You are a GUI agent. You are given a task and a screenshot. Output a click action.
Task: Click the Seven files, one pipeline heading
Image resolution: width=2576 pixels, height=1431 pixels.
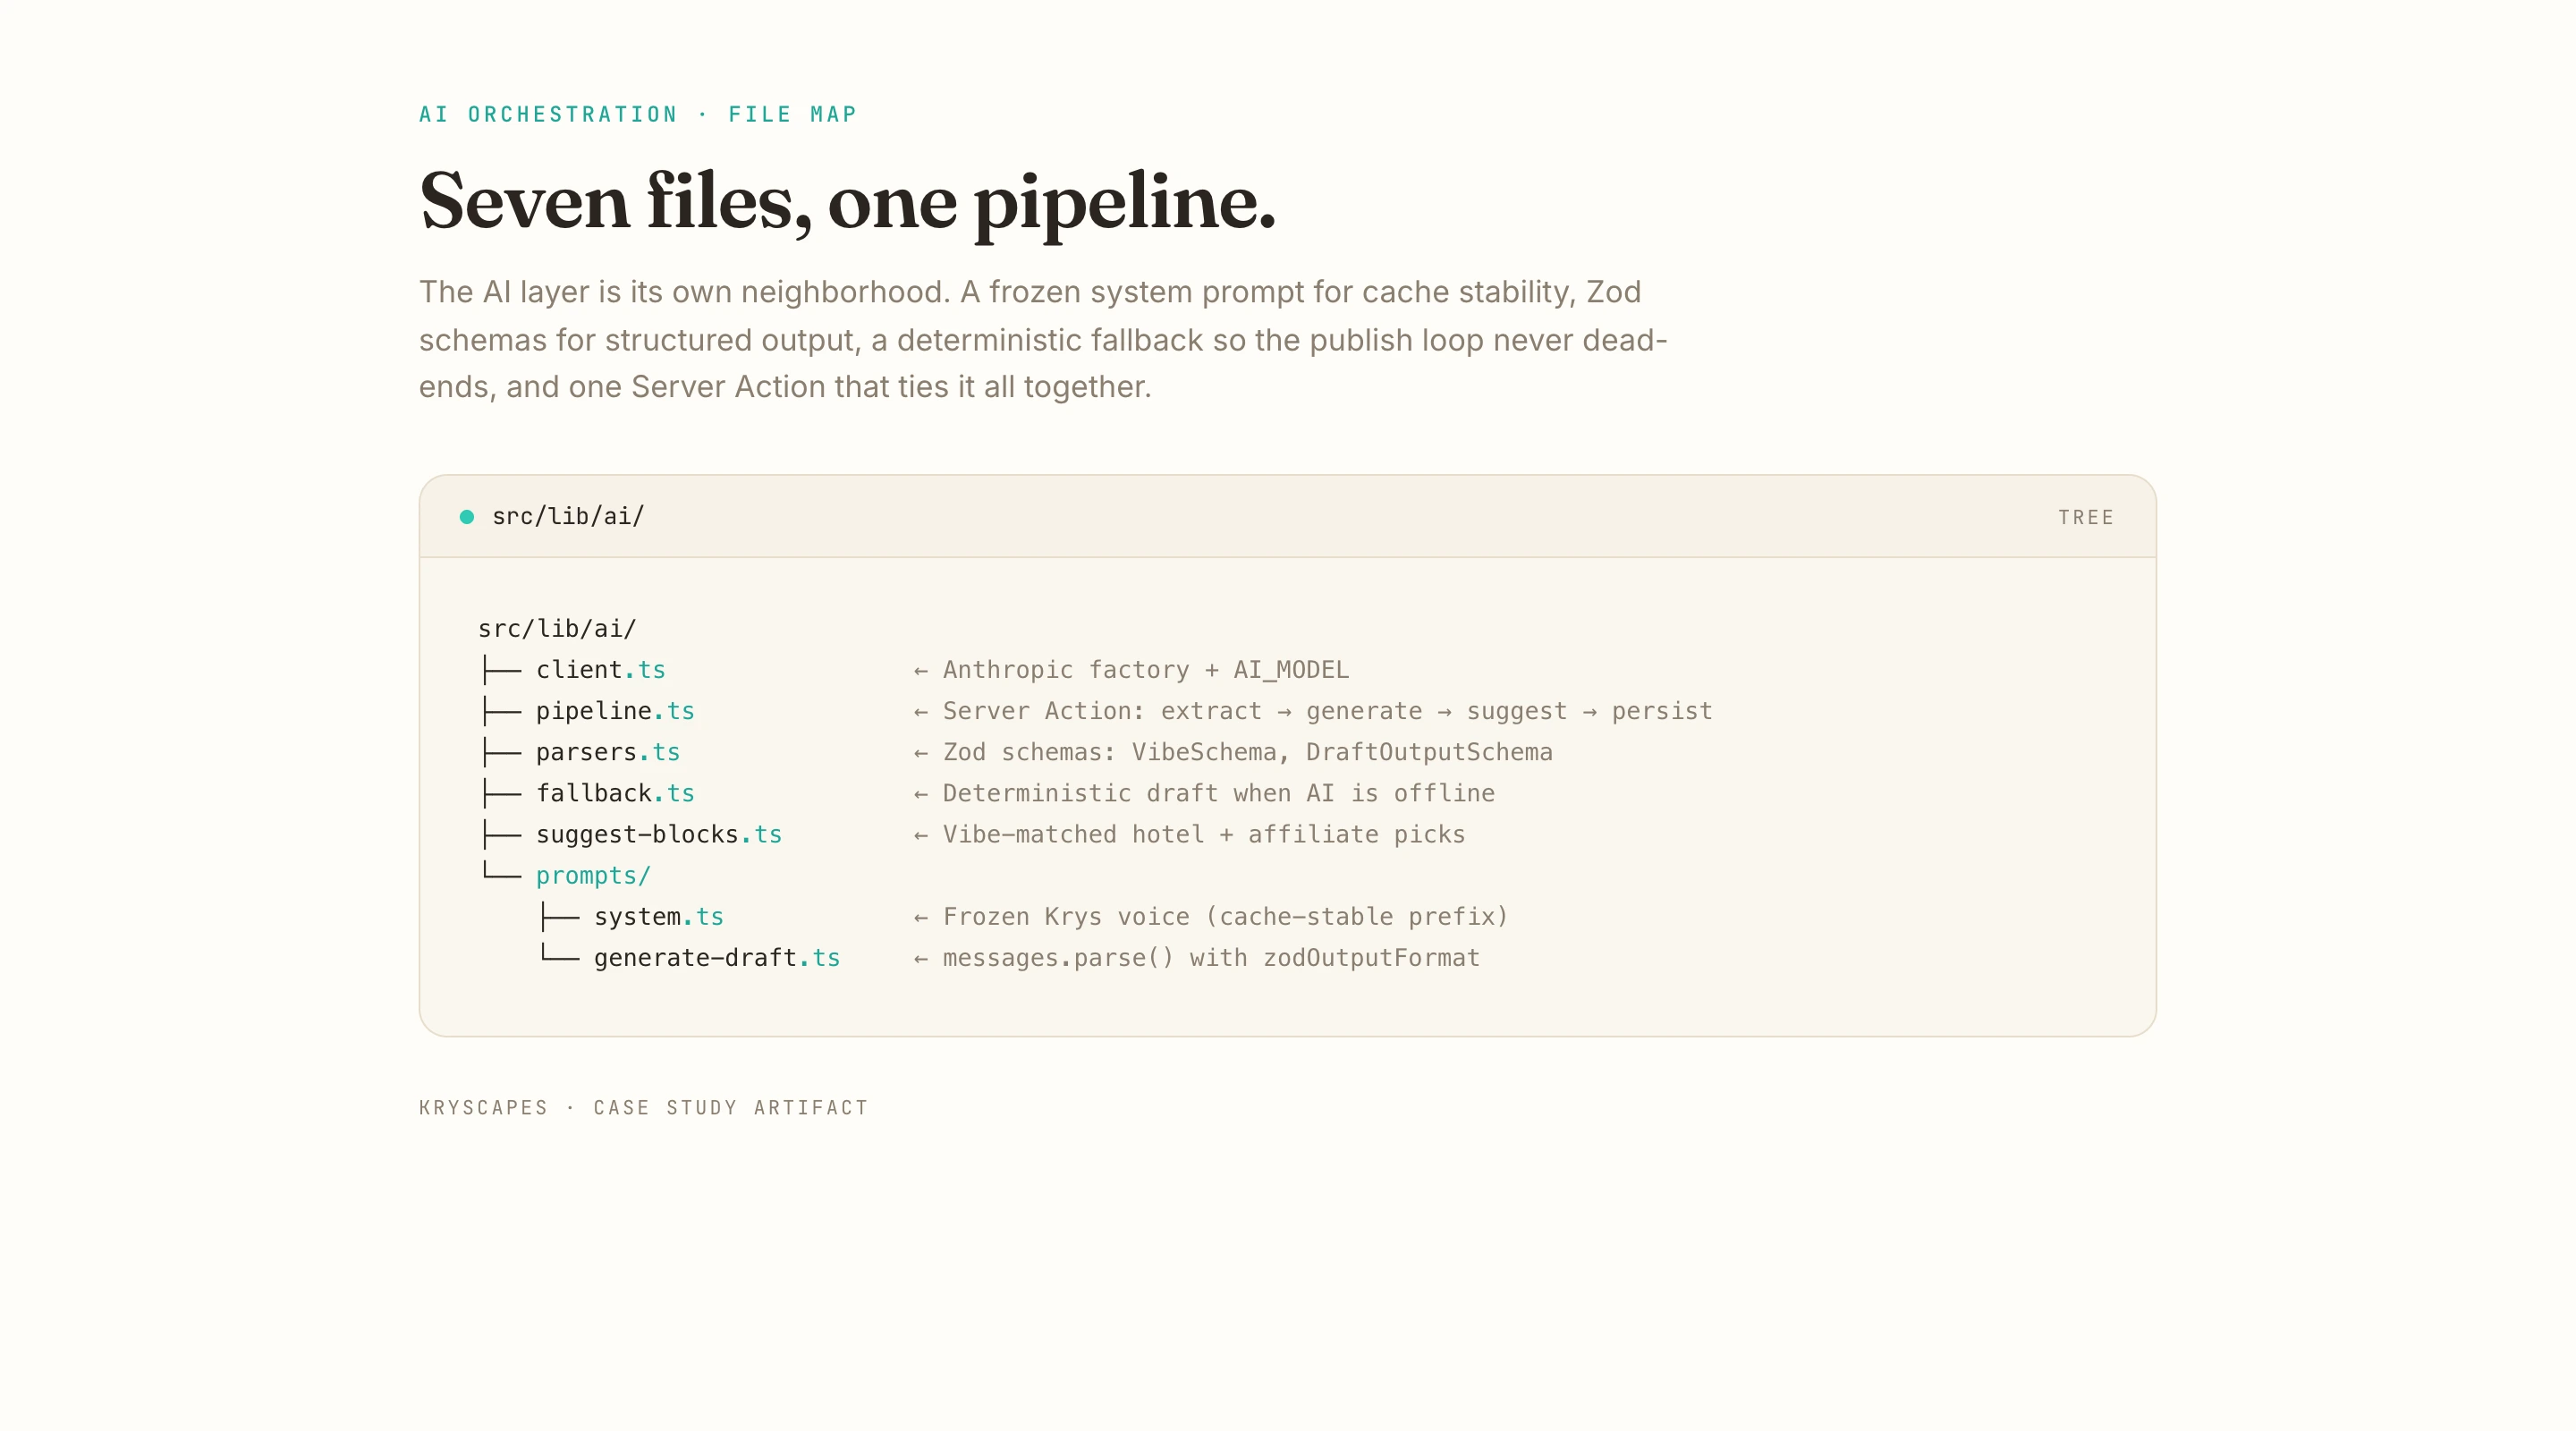pyautogui.click(x=847, y=201)
